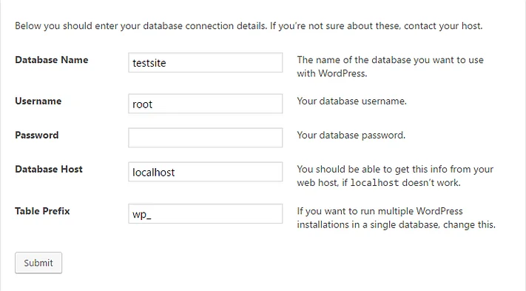Select the empty Password input field
The height and width of the screenshot is (291, 526).
tap(206, 138)
